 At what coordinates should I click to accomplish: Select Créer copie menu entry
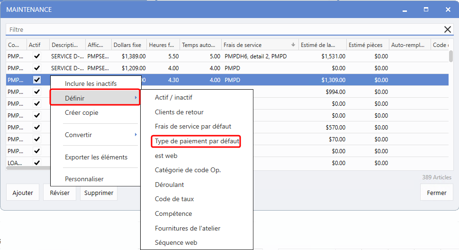pos(81,113)
